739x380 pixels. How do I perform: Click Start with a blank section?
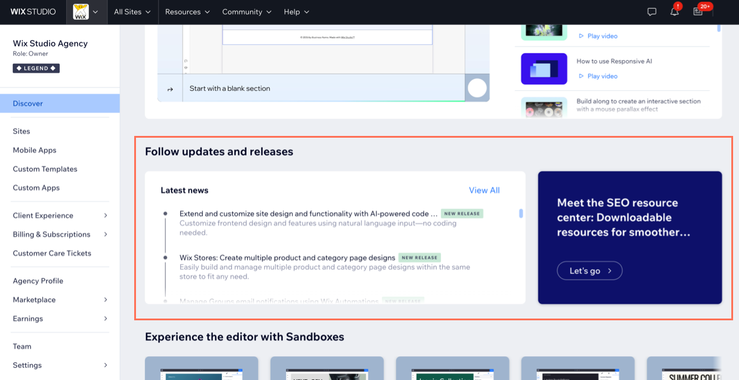(230, 89)
